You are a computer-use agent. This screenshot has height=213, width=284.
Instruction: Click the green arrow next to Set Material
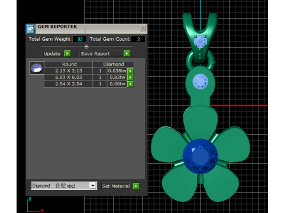(136, 186)
